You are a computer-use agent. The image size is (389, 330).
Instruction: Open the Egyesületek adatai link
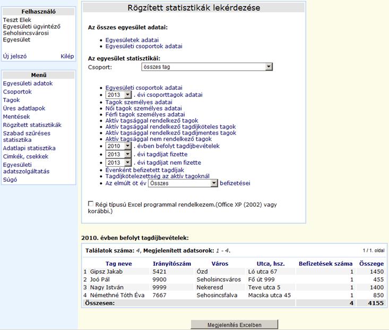tap(132, 40)
